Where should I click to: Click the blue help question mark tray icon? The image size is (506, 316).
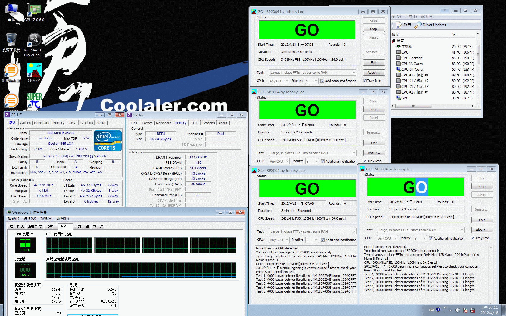coord(438,309)
